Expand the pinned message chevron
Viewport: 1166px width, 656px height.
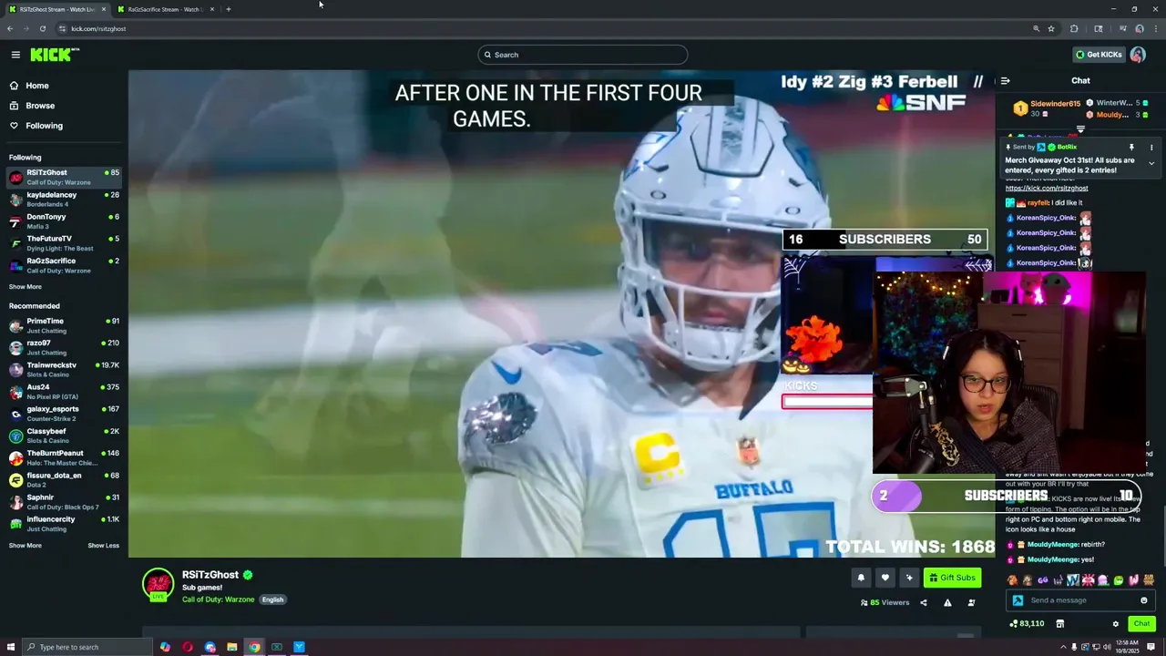(1151, 163)
